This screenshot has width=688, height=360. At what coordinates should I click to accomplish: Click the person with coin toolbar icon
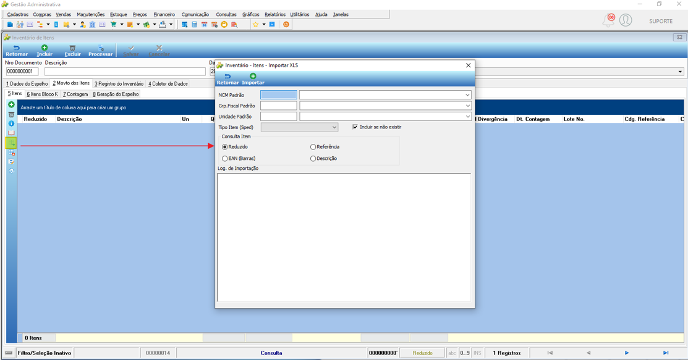point(82,25)
